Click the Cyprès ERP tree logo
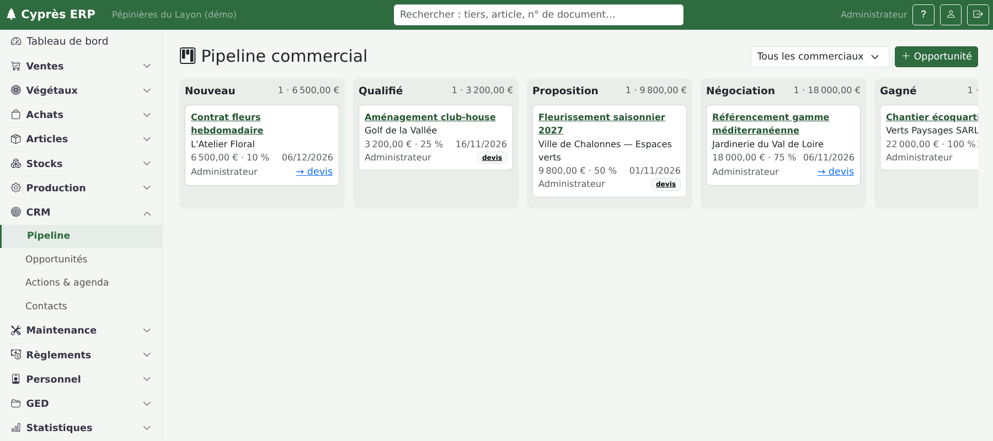The height and width of the screenshot is (441, 993). 11,14
